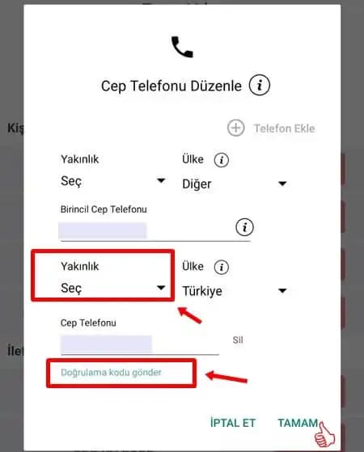The width and height of the screenshot is (364, 452).
Task: Click the info icon next to first Ülke
Action: [221, 160]
